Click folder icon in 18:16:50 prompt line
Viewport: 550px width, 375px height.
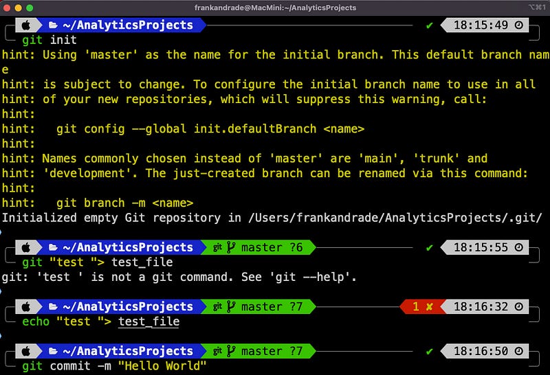click(x=53, y=351)
